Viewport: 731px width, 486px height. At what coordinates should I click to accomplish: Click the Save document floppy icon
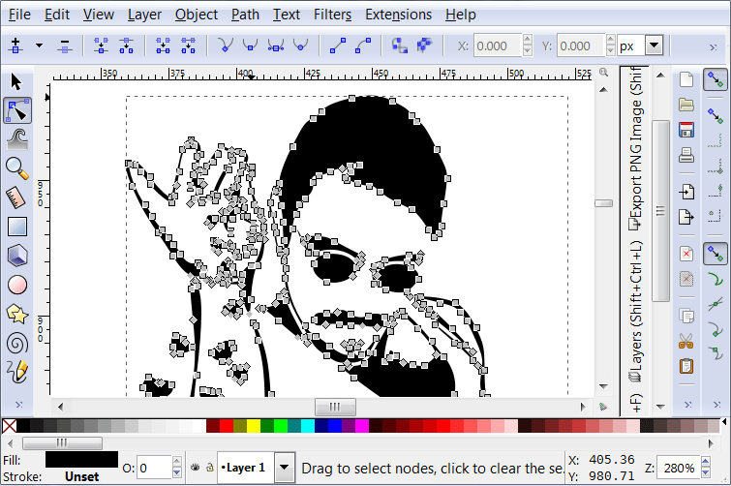coord(686,130)
